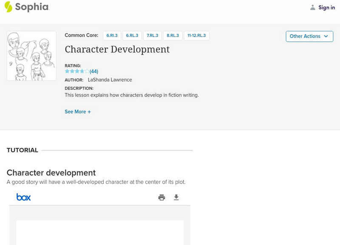Print the document with the printer icon

pyautogui.click(x=161, y=197)
